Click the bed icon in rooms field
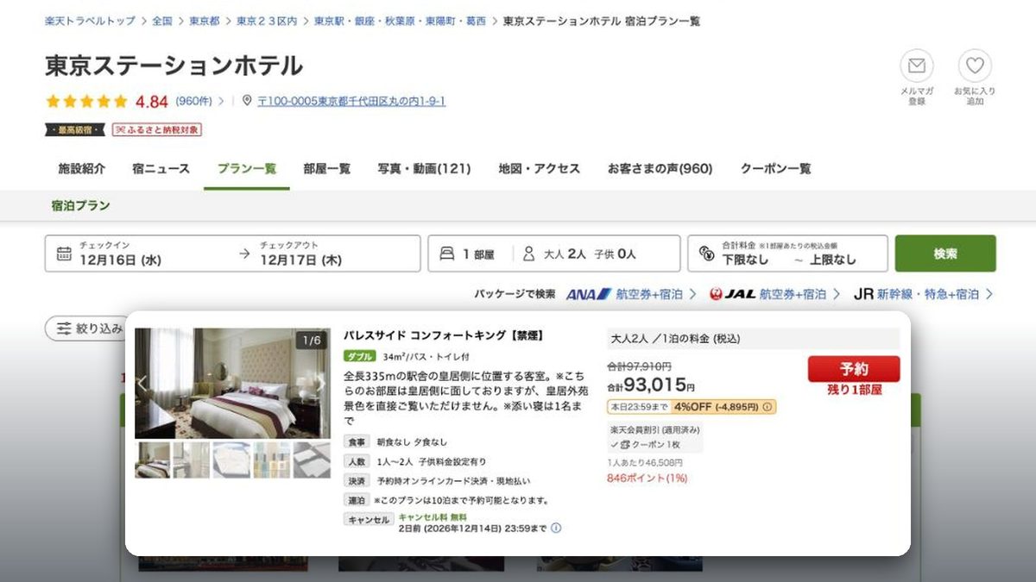 point(447,253)
